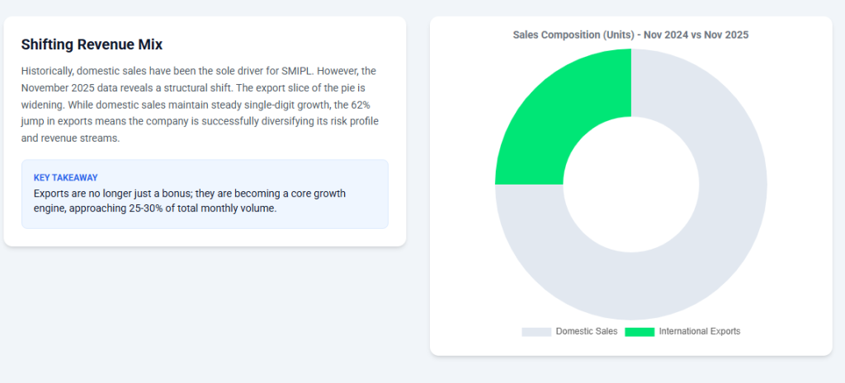Toggle International Exports series via legend label
The image size is (845, 383).
pyautogui.click(x=699, y=331)
